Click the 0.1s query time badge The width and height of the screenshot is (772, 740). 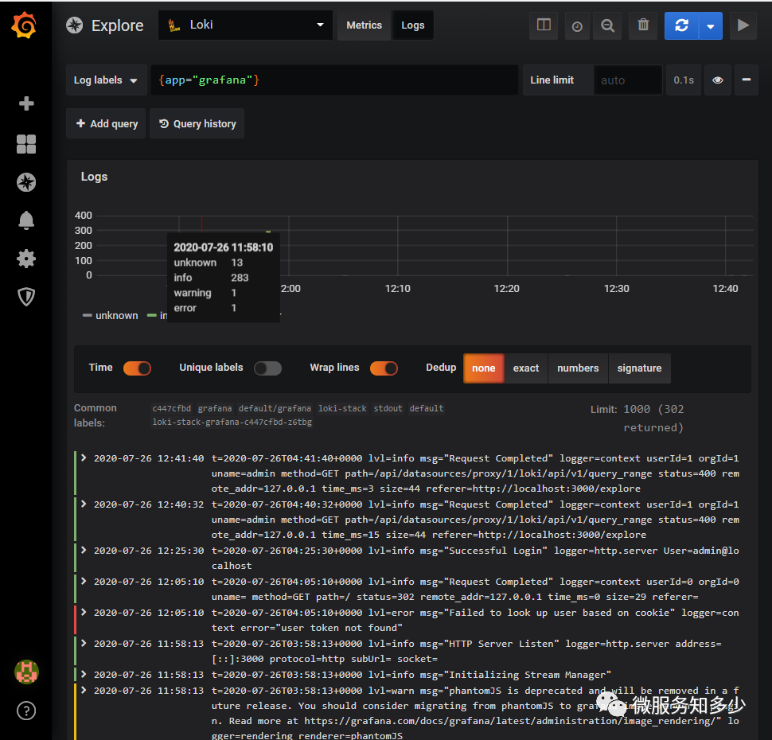684,80
